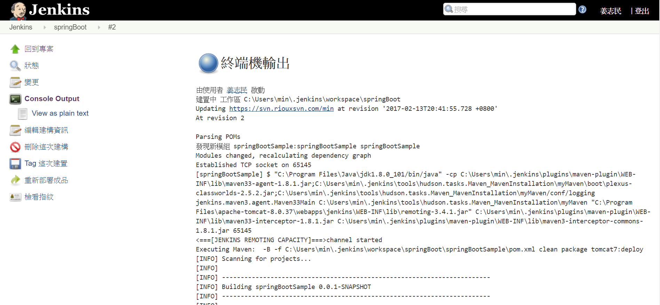Open user 姜志民 profile in header
Viewport: 660px width, 305px height.
611,11
